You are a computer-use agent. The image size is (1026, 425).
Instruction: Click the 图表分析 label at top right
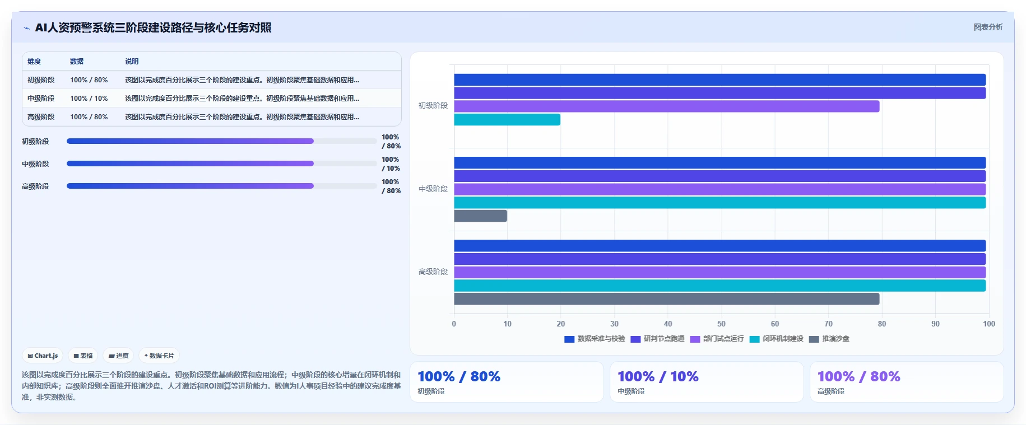click(988, 27)
